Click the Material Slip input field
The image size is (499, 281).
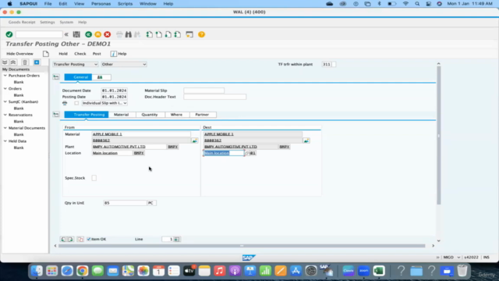click(204, 91)
